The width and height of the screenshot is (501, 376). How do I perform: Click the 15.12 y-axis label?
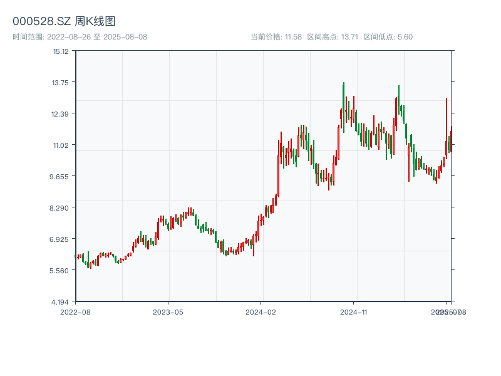click(61, 51)
